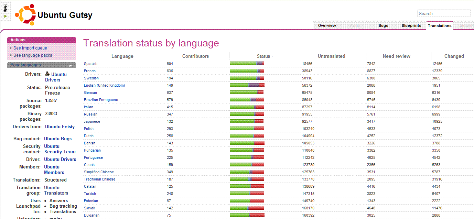Image resolution: width=474 pixels, height=219 pixels.
Task: Open the See import queue link
Action: pos(30,48)
